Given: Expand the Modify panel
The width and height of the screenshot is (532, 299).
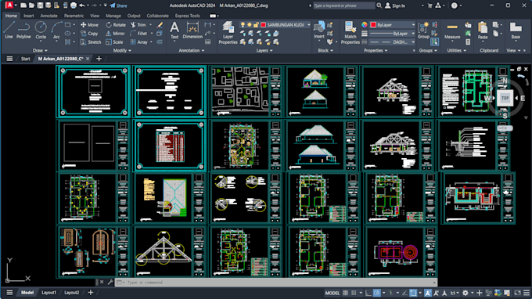Looking at the screenshot, I should (x=122, y=50).
